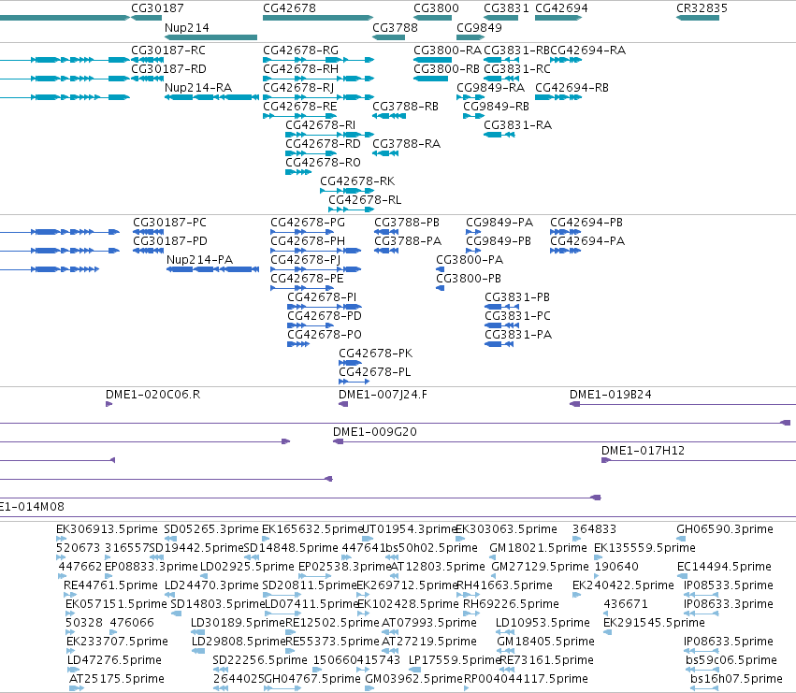
Task: Select protein CG42678-PL
Action: click(x=375, y=372)
